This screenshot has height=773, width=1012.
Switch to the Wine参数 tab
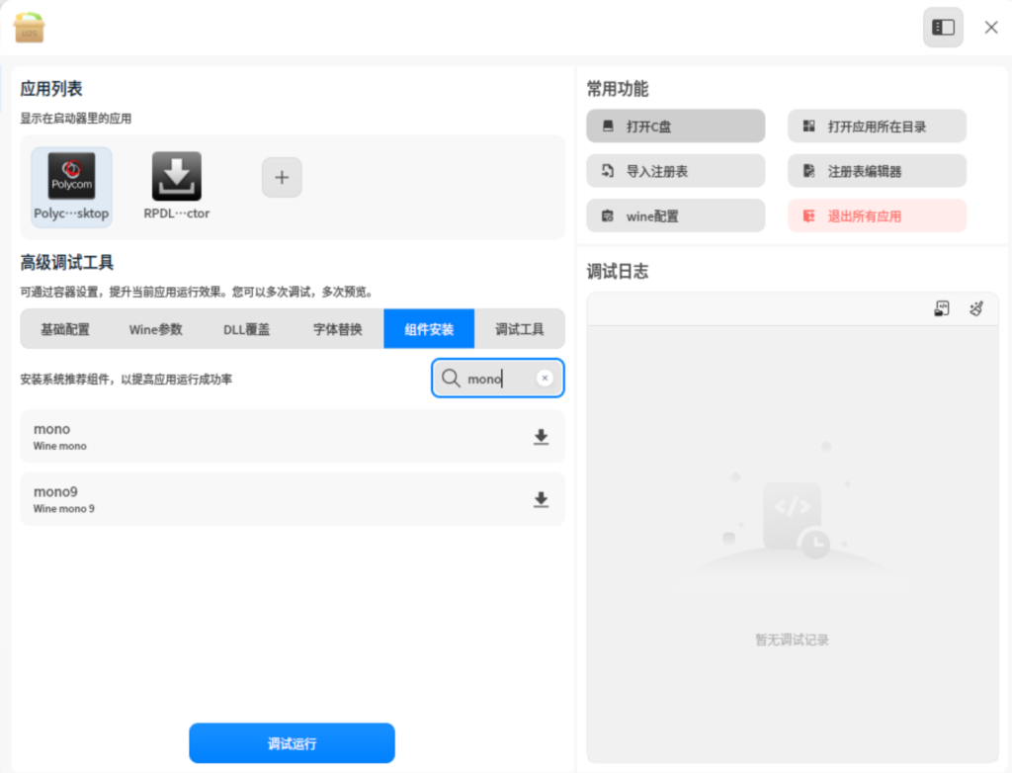(156, 329)
